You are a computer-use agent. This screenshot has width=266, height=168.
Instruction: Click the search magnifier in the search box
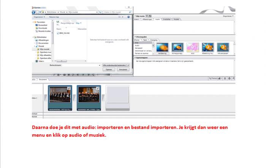[x=130, y=12]
